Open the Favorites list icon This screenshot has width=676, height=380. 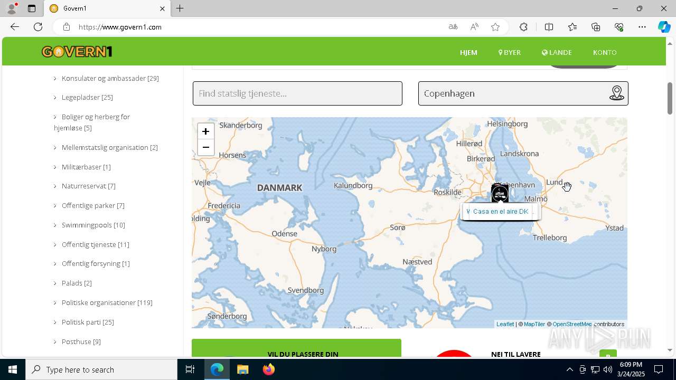[x=572, y=27]
